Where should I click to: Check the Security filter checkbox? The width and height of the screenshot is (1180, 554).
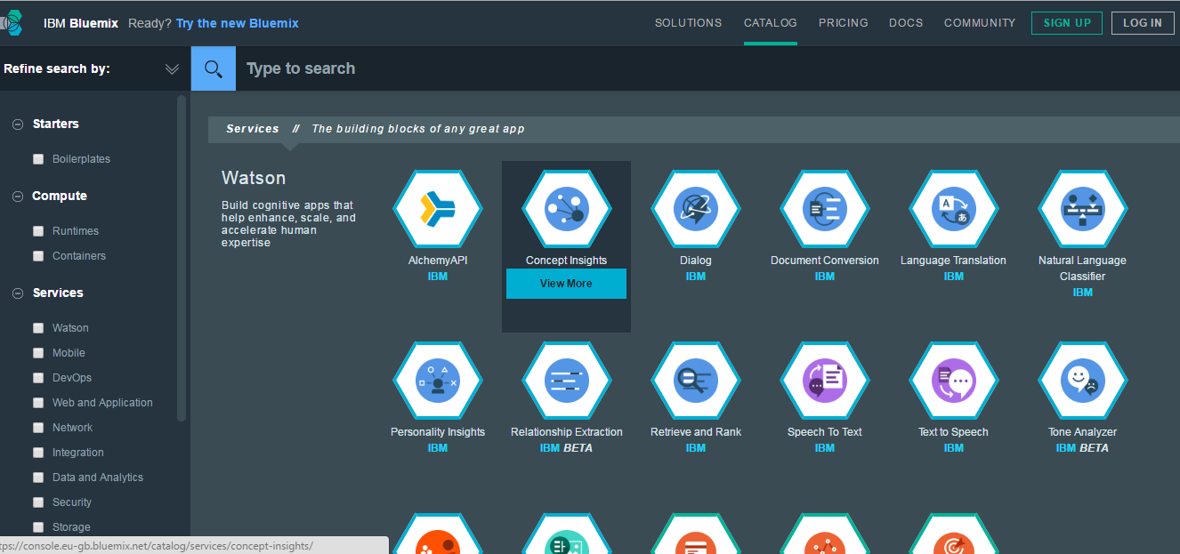tap(38, 502)
